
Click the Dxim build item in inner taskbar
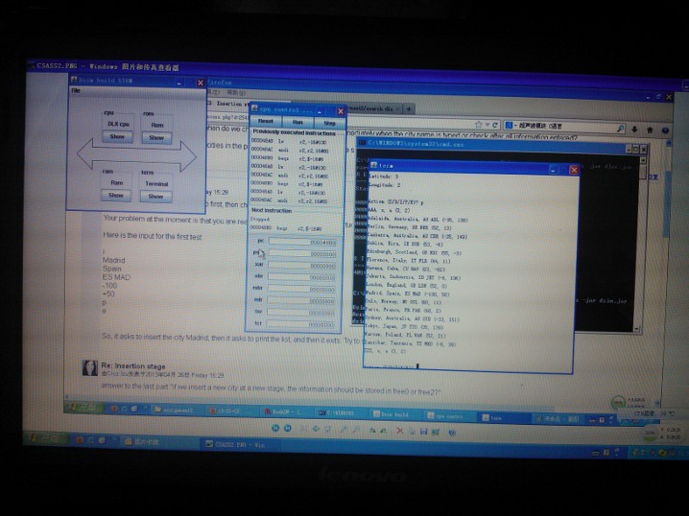[x=392, y=414]
